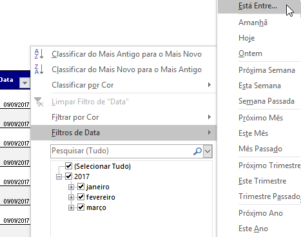Uncheck the Selecionar Tudo checkbox
Screen dimensions: 301x237
click(68, 166)
